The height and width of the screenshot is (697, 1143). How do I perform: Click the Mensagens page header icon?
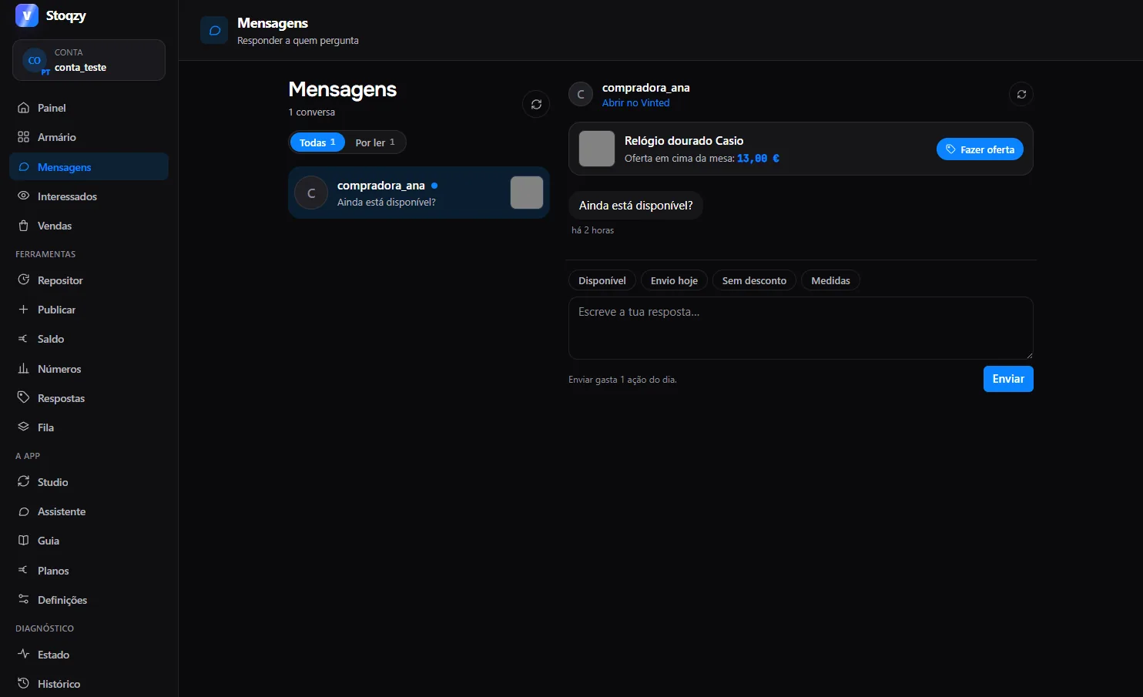(214, 31)
